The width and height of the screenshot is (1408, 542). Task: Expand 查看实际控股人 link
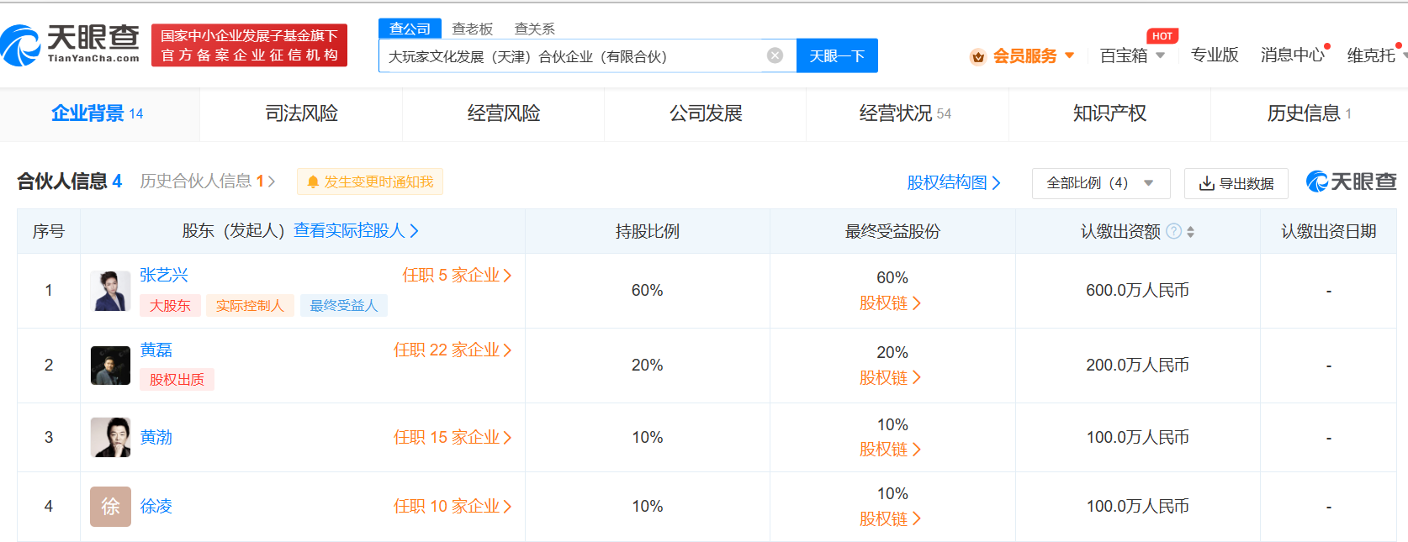point(356,230)
